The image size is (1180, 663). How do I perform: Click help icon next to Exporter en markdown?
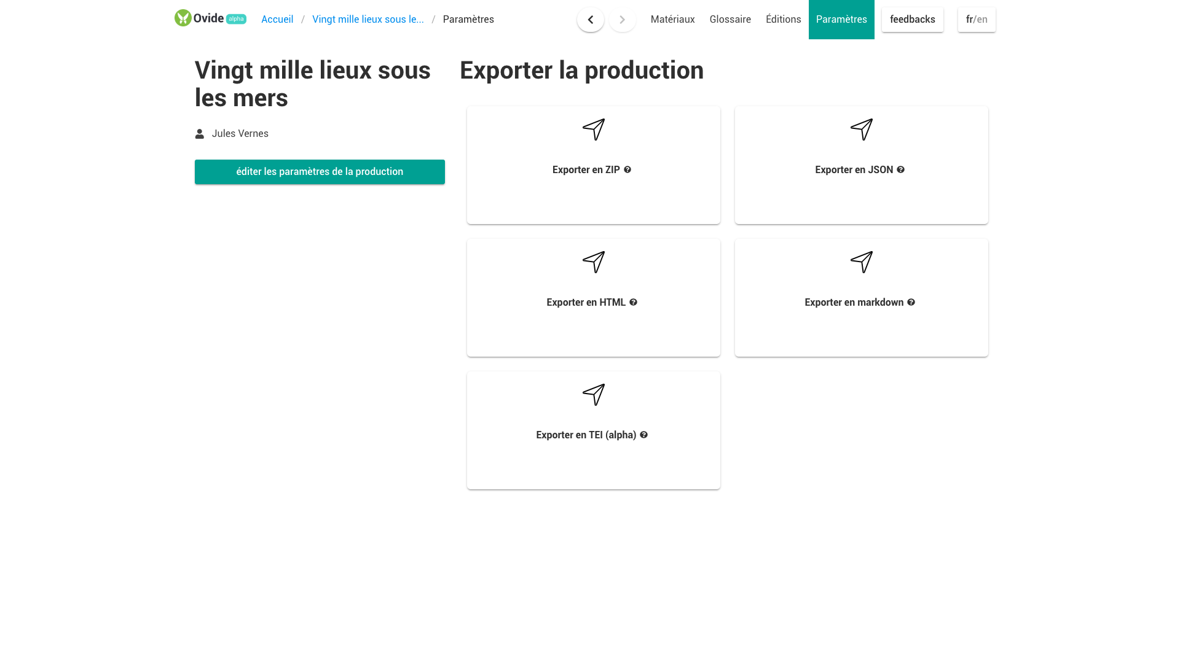911,302
